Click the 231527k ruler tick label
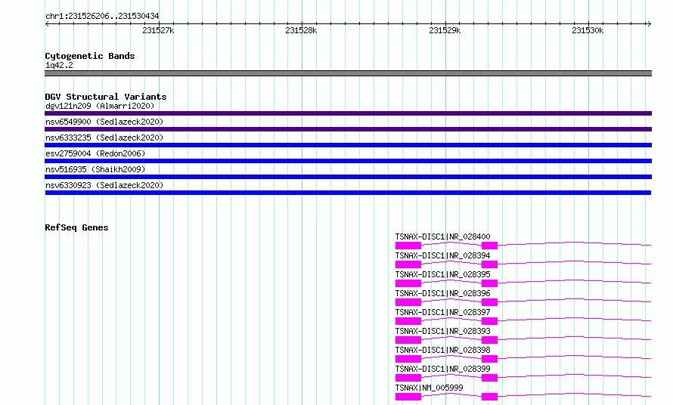The width and height of the screenshot is (673, 405). click(158, 30)
